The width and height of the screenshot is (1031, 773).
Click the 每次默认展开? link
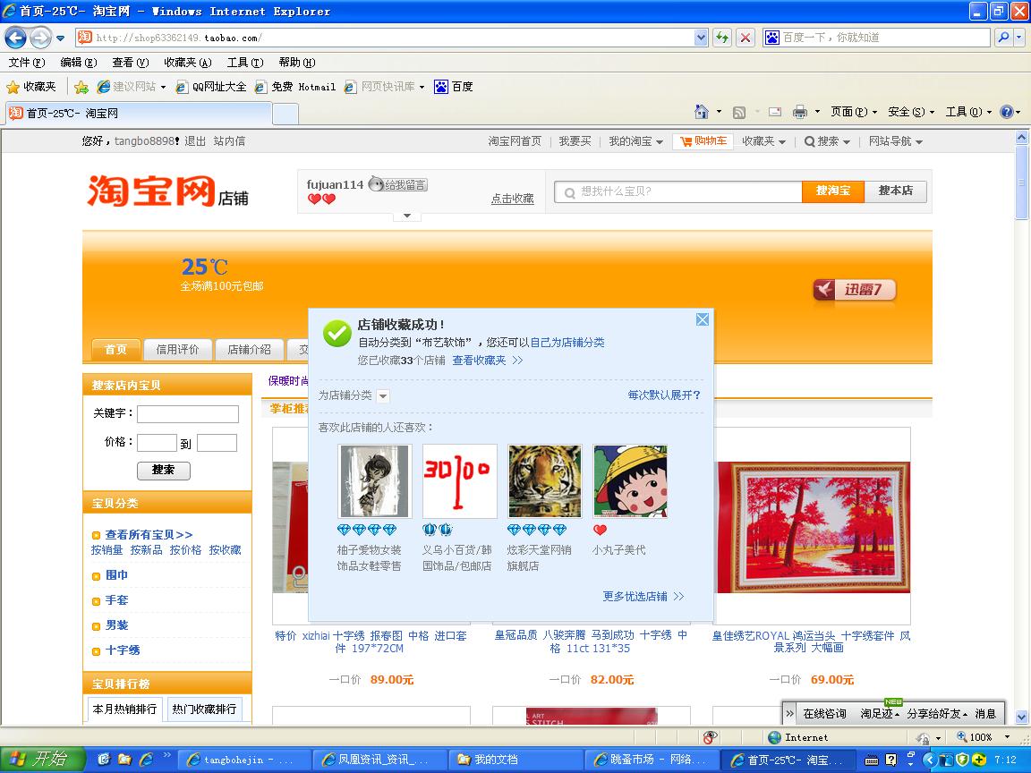point(664,395)
